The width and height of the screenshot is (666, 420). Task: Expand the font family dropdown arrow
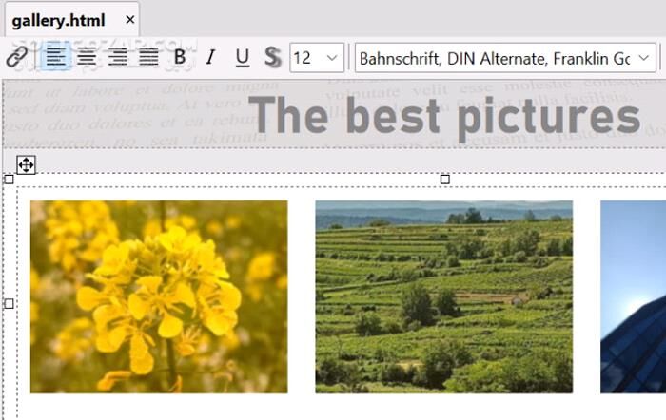(x=645, y=58)
